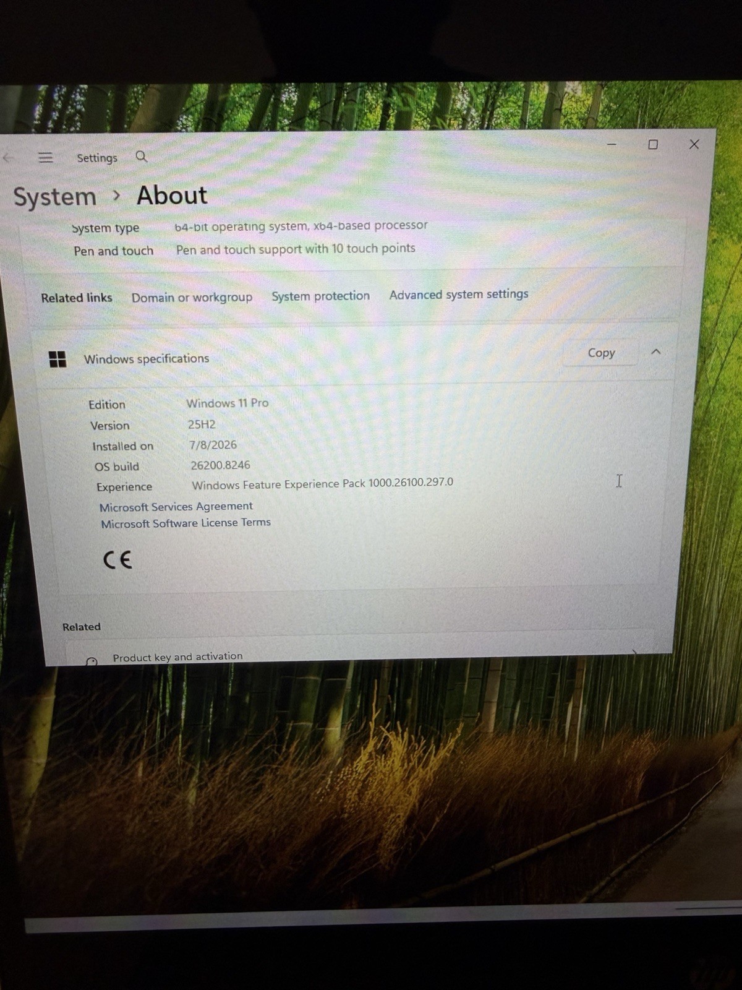Click the Windows logo beside Windows specifications
This screenshot has width=742, height=990.
click(x=58, y=359)
